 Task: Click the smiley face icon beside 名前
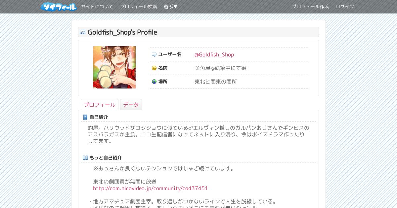pyautogui.click(x=154, y=68)
